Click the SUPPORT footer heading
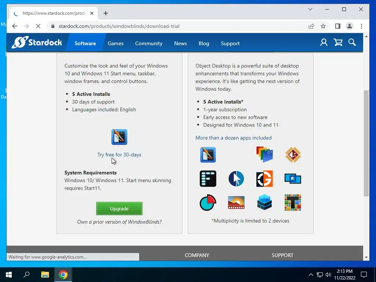This screenshot has width=376, height=282. [282, 255]
